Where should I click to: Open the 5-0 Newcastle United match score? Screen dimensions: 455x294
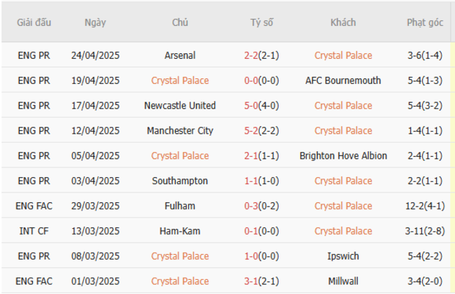pos(252,106)
